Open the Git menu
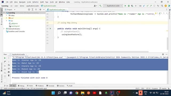This screenshot has height=96, width=171. coord(56,2)
